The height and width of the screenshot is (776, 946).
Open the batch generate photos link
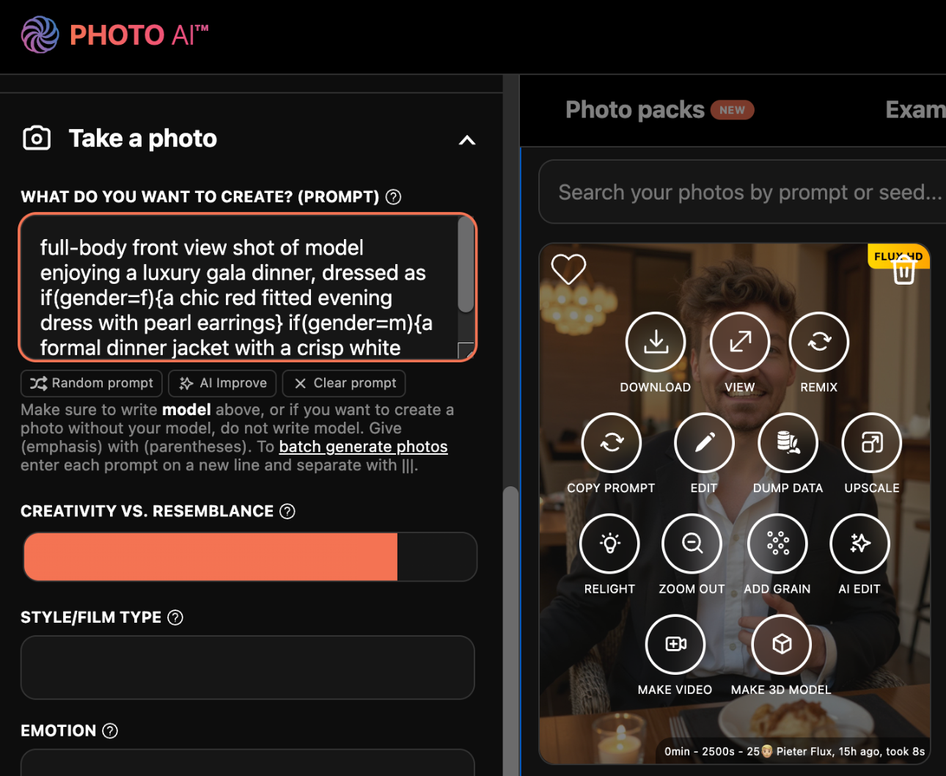point(363,447)
